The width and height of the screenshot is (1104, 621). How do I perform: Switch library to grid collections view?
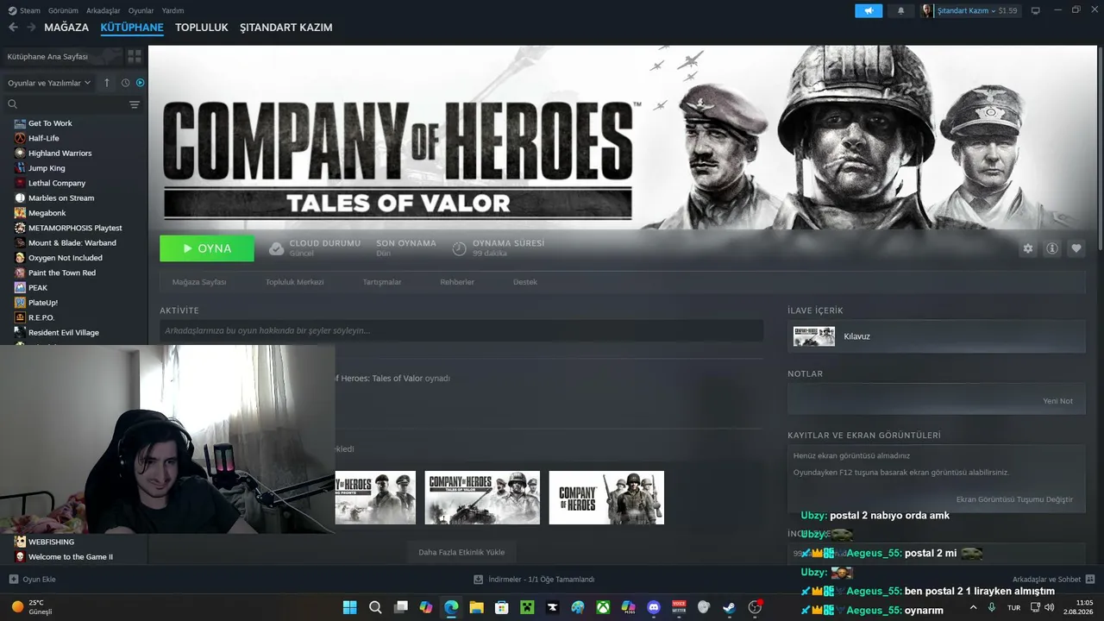pyautogui.click(x=135, y=56)
